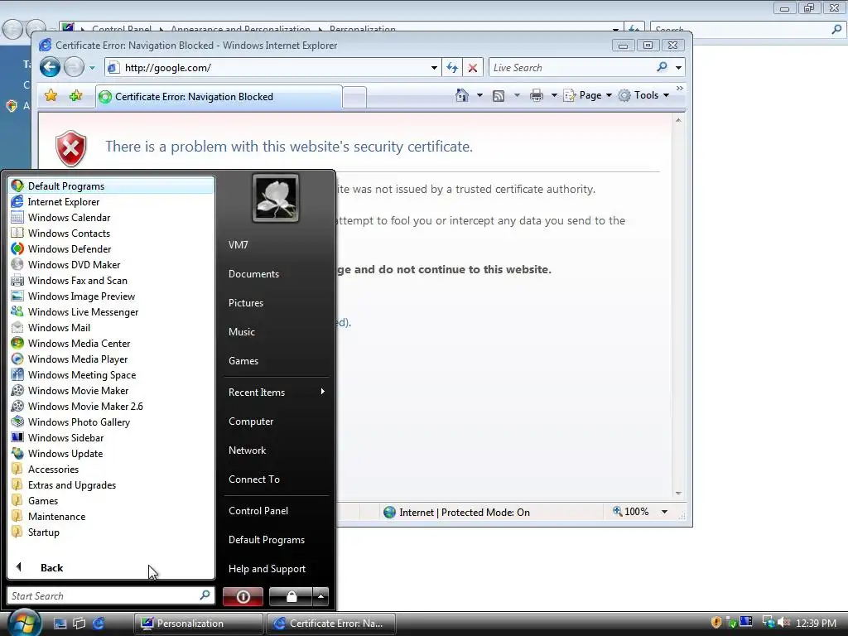Open the Page menu dropdown
The width and height of the screenshot is (848, 636).
[x=588, y=95]
